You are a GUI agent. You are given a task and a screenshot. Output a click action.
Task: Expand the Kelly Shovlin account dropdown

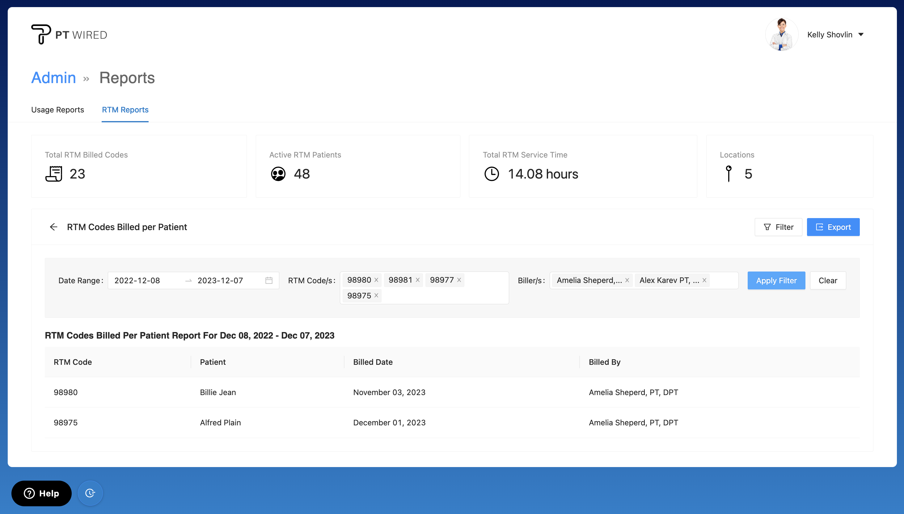[860, 35]
